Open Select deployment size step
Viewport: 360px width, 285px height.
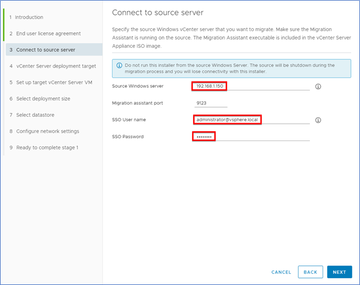[x=40, y=99]
